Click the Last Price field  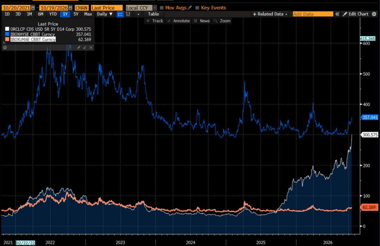(x=107, y=8)
